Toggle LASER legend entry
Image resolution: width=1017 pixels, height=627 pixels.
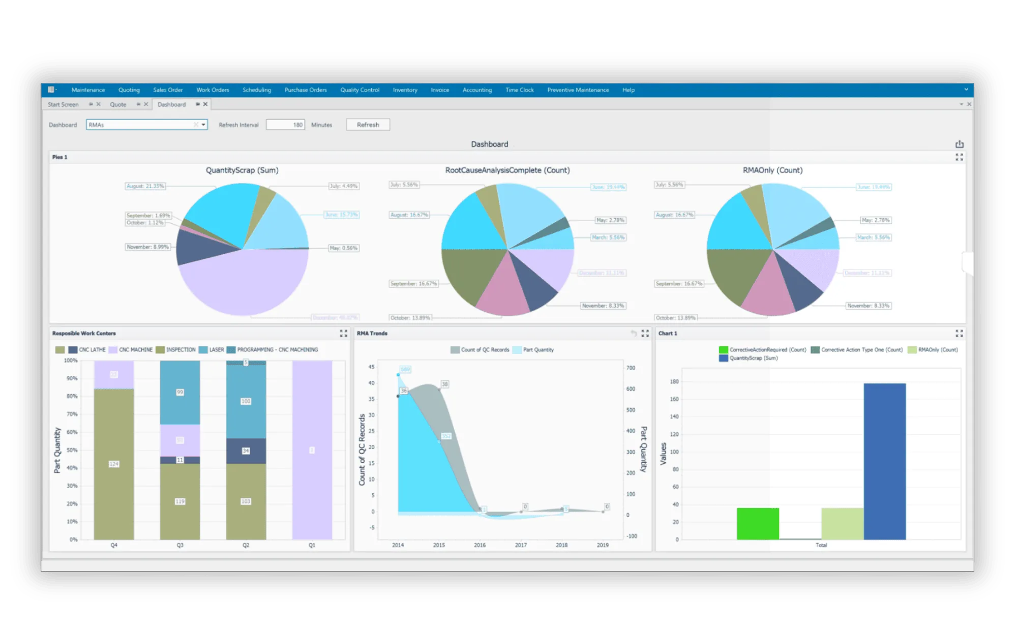[211, 350]
